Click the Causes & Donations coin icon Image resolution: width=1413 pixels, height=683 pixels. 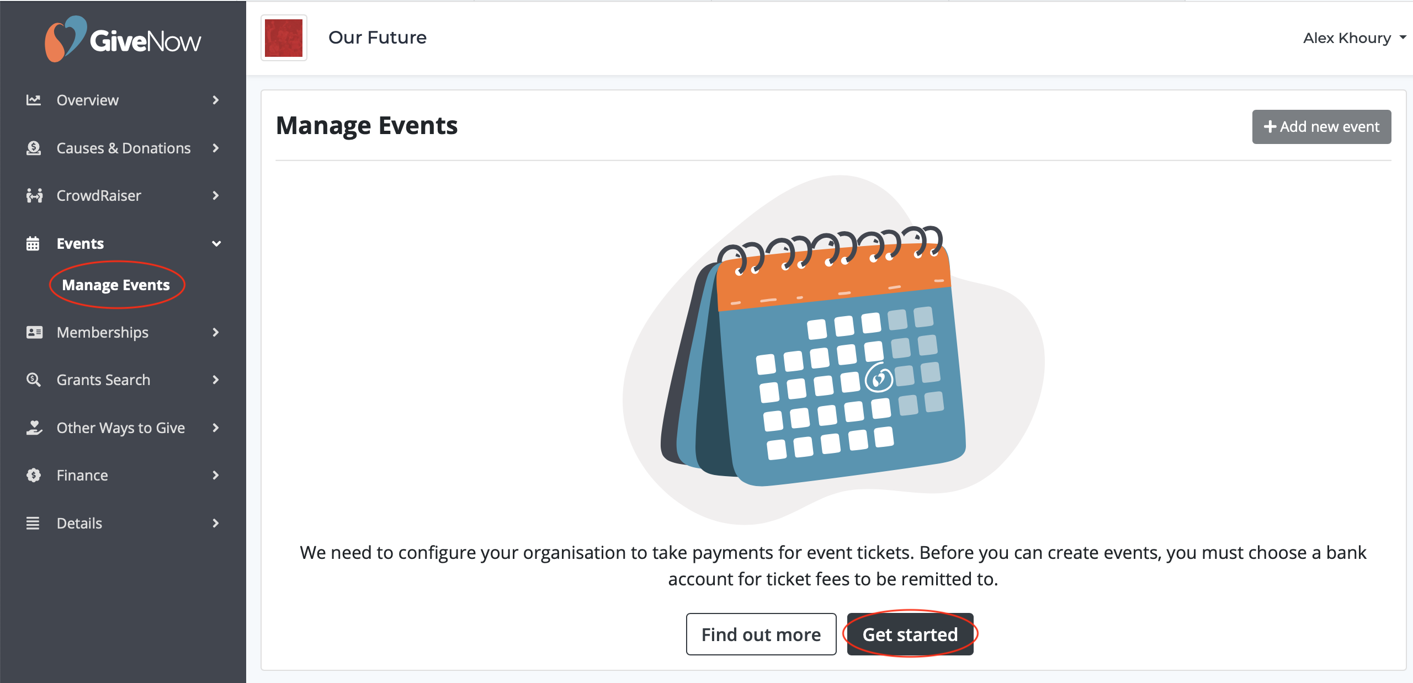[x=34, y=148]
